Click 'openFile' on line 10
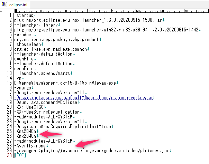Screen dimensions: 209x164 pos(24,59)
